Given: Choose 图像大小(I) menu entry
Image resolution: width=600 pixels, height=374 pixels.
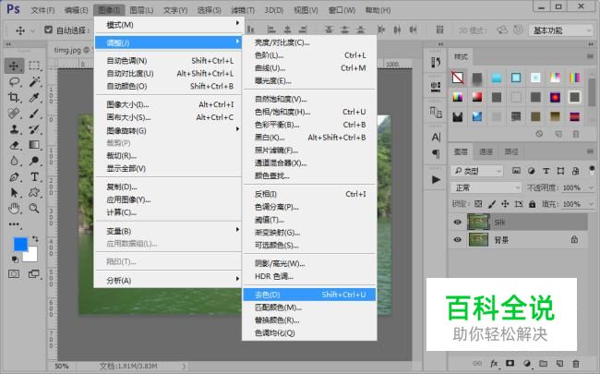Looking at the screenshot, I should tap(168, 104).
